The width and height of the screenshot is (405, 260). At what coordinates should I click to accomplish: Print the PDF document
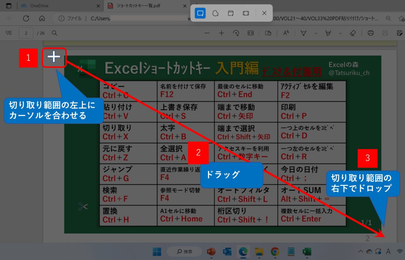tap(370, 33)
